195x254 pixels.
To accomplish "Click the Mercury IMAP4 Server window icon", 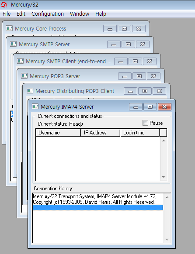I will (35, 106).
